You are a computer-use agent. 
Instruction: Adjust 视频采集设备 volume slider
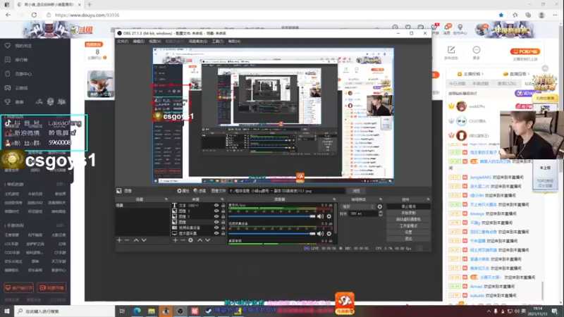point(271,234)
